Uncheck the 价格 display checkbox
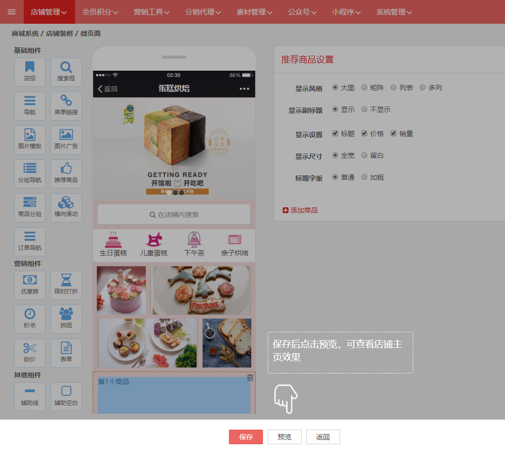The width and height of the screenshot is (505, 450). (x=364, y=134)
